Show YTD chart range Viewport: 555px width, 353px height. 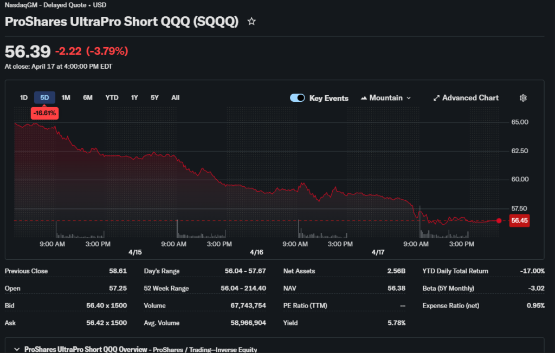(112, 98)
